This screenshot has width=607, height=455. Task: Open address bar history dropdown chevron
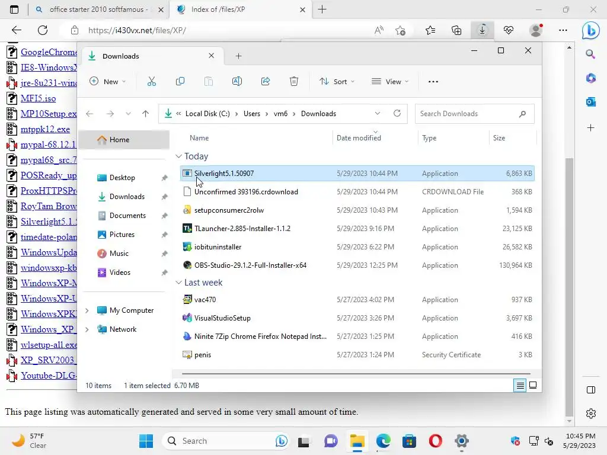(x=378, y=113)
